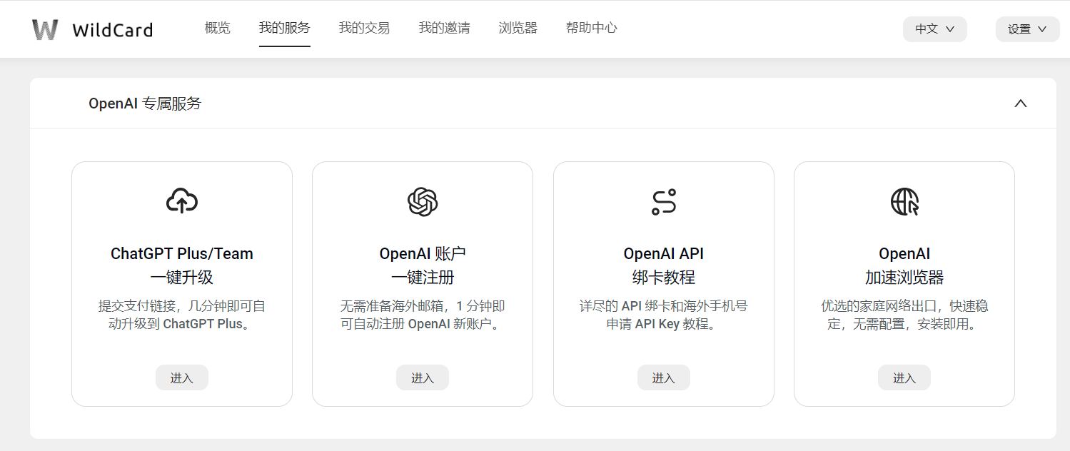This screenshot has width=1070, height=451.
Task: Click the OpenAI 账户 一键注册 heading
Action: 423,265
